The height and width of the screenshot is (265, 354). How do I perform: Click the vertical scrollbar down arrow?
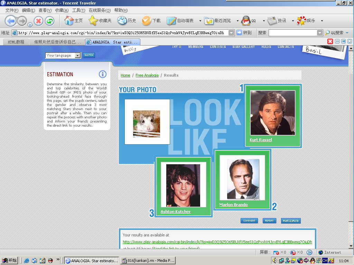pos(351,246)
